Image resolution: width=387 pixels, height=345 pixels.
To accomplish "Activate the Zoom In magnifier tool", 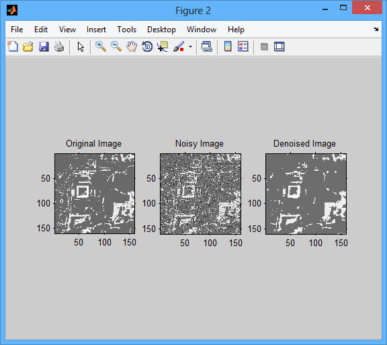I will click(101, 46).
